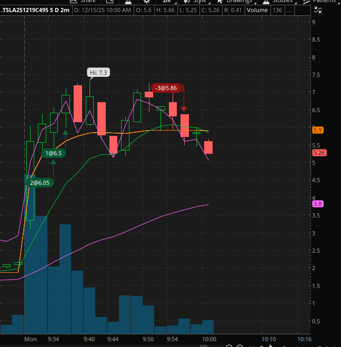This screenshot has height=347, width=341.
Task: Click the R: 0.41 range value
Action: (233, 10)
